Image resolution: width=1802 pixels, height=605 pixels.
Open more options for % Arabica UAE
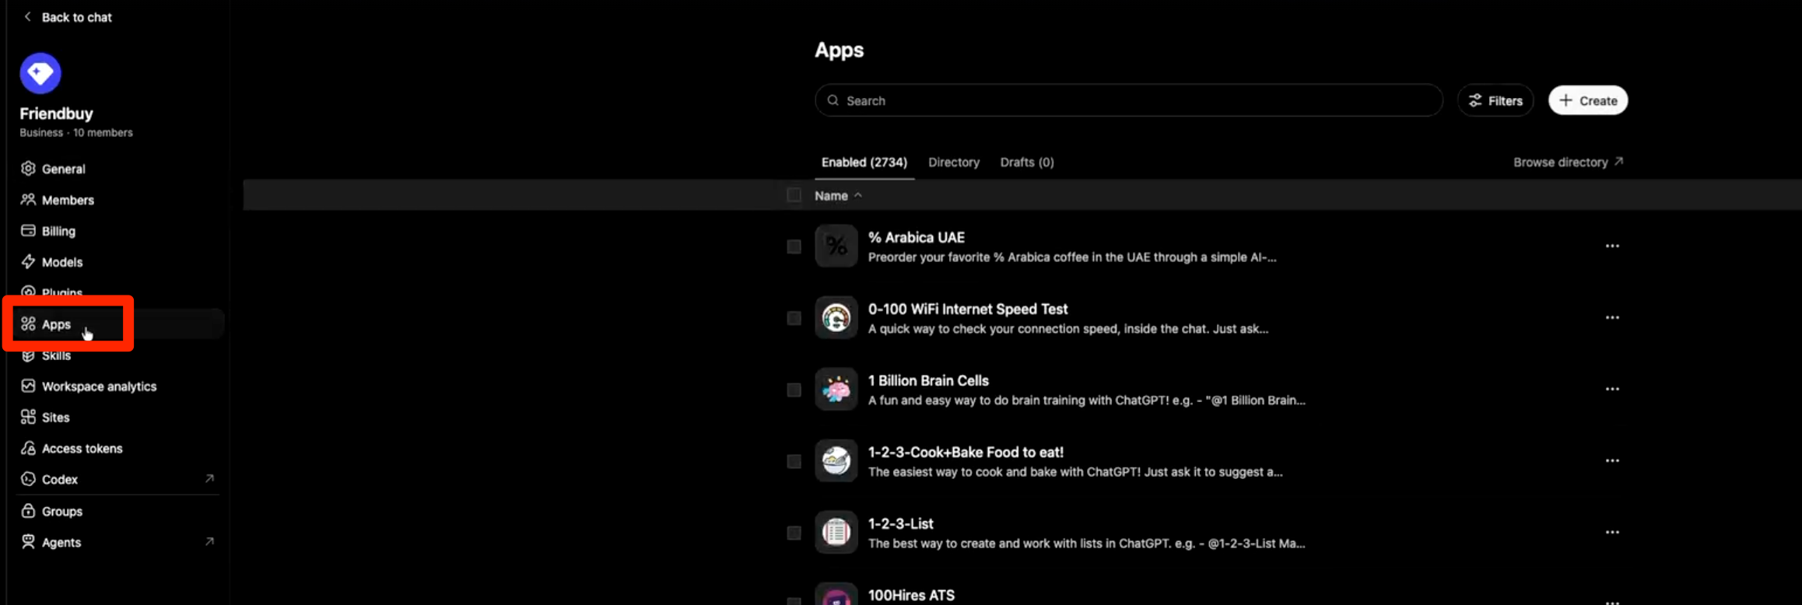coord(1612,247)
